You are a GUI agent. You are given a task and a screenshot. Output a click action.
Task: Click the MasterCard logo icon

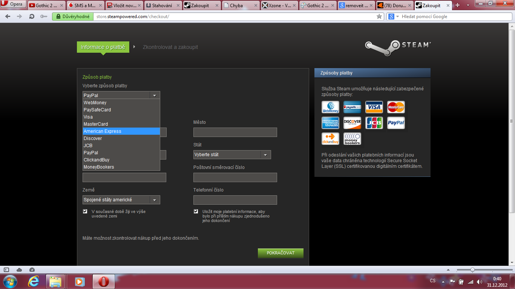point(396,107)
